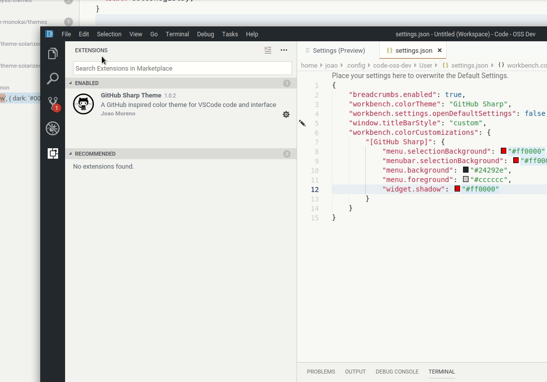Click the edit pencil icon at line 5
This screenshot has height=382, width=547.
pyautogui.click(x=302, y=123)
